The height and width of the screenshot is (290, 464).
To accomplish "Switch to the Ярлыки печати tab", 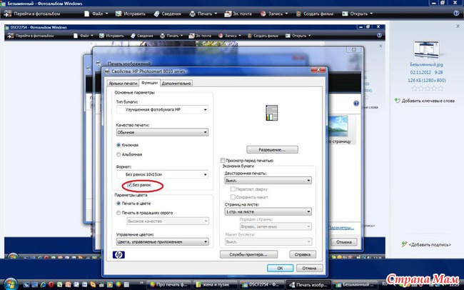I will (x=123, y=84).
